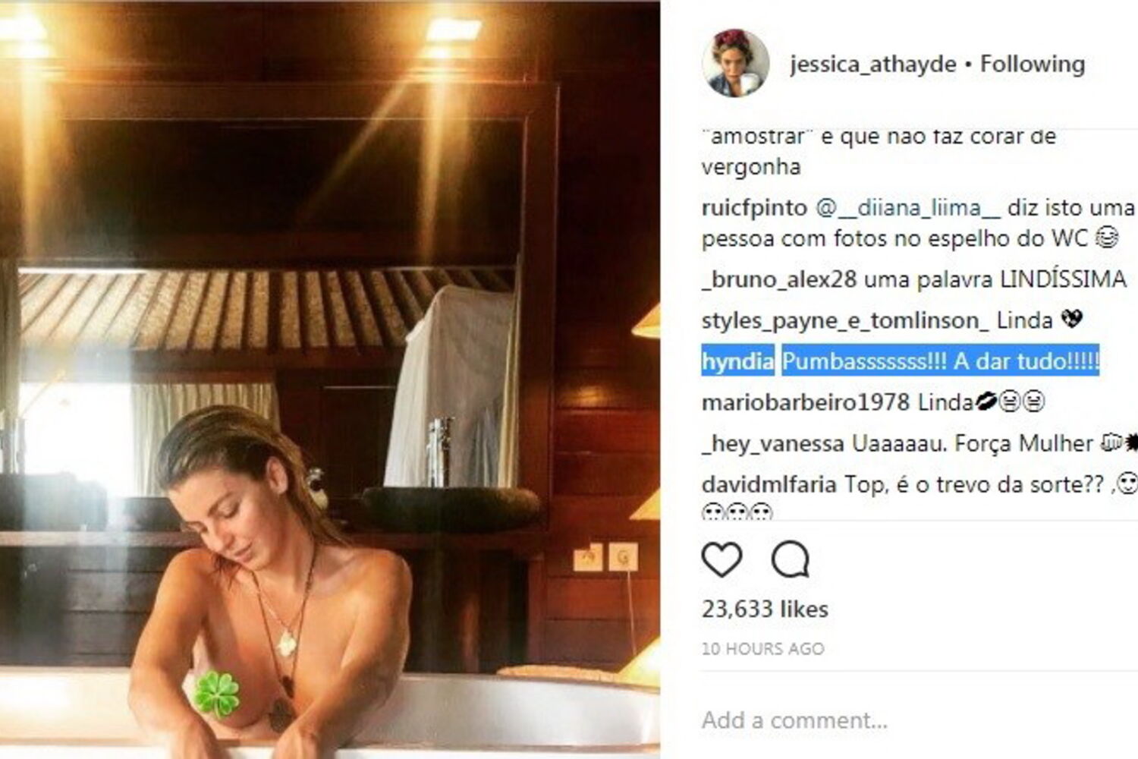Open comments with the speech bubble icon
Image resolution: width=1138 pixels, height=759 pixels.
[x=791, y=560]
